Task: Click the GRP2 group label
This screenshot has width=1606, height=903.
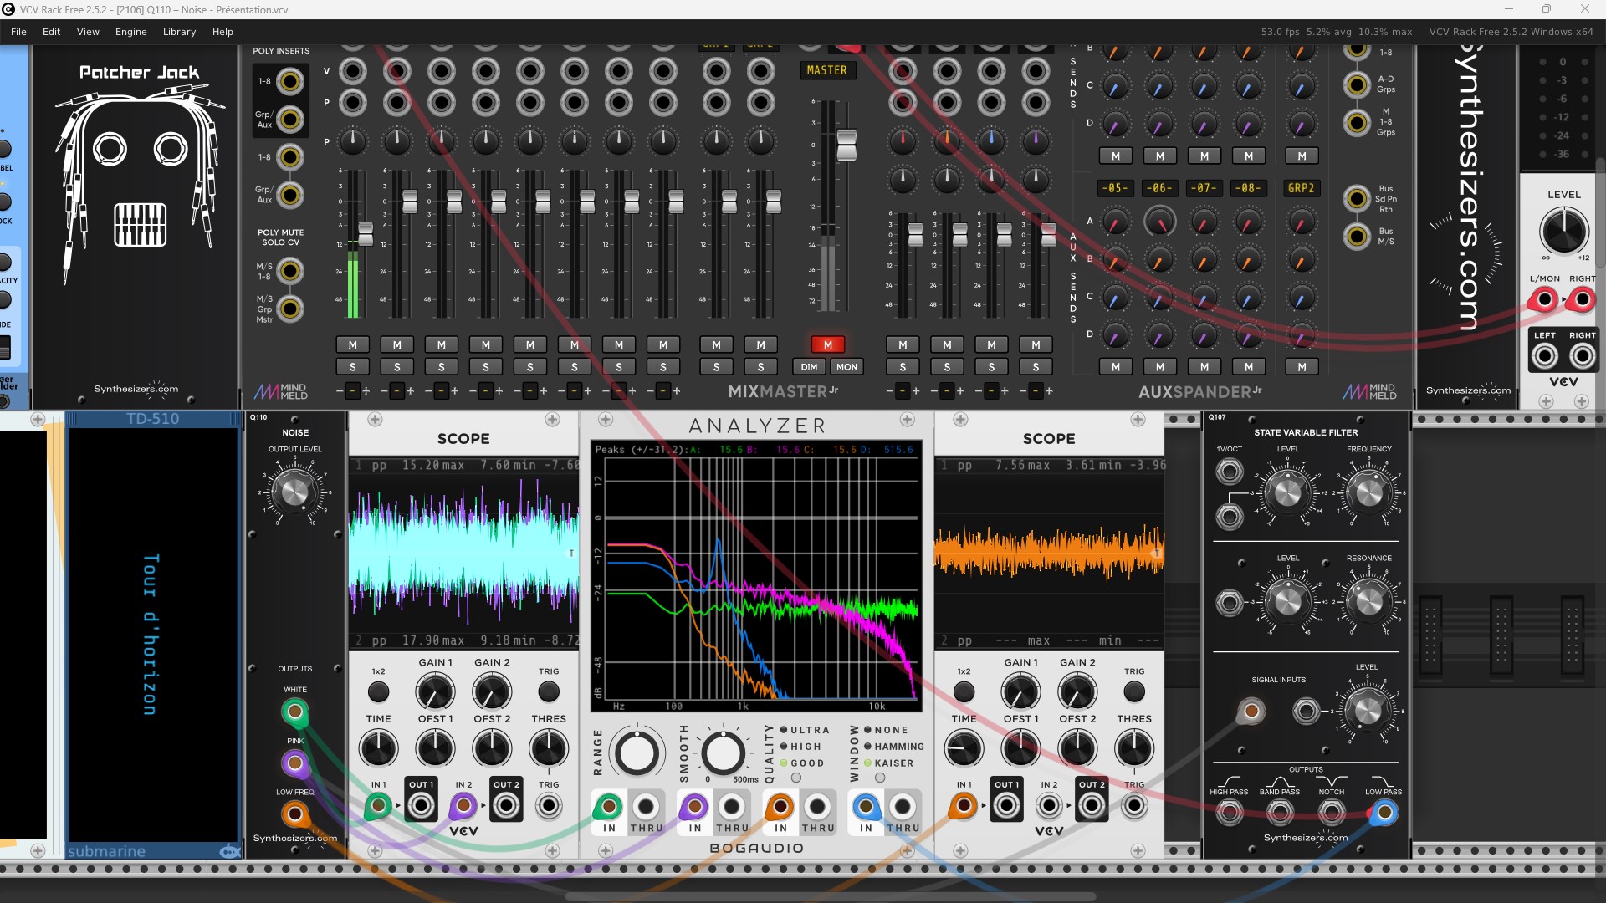Action: click(x=1301, y=188)
